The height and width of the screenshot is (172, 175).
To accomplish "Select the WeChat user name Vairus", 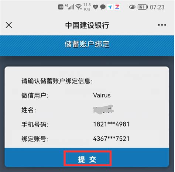I will point(102,95).
